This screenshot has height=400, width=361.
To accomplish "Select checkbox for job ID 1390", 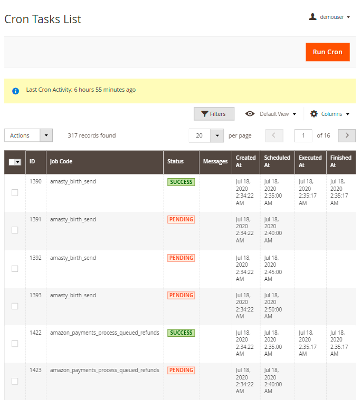I will click(x=15, y=192).
